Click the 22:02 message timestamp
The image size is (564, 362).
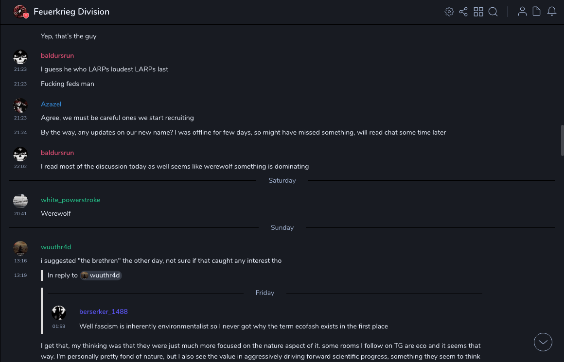tap(20, 166)
